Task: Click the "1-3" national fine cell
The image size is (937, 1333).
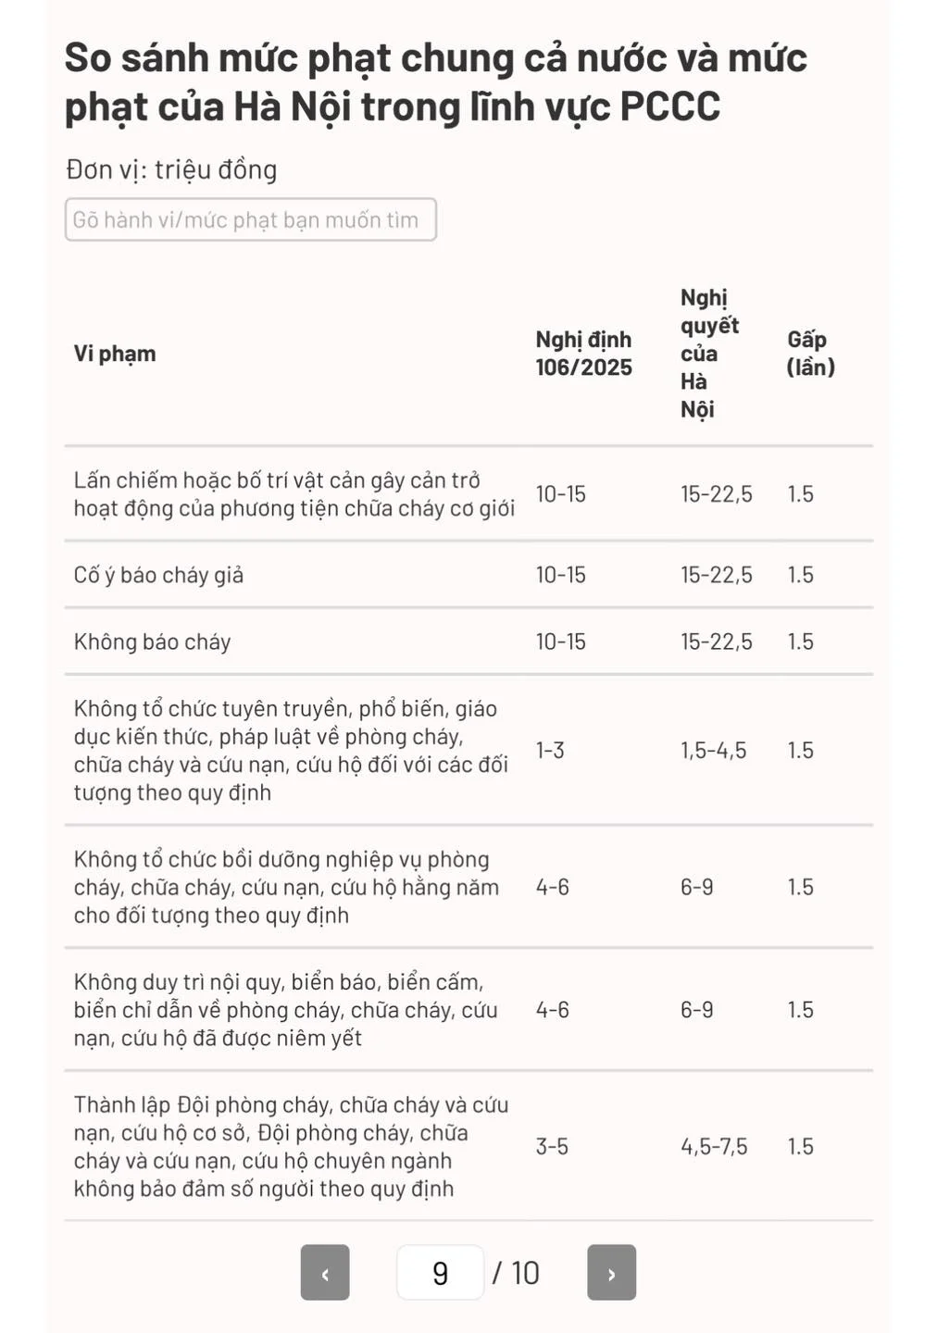Action: coord(550,750)
